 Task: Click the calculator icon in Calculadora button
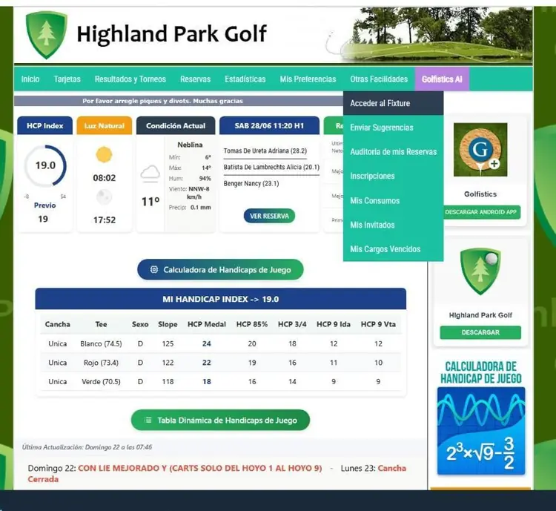pos(154,270)
